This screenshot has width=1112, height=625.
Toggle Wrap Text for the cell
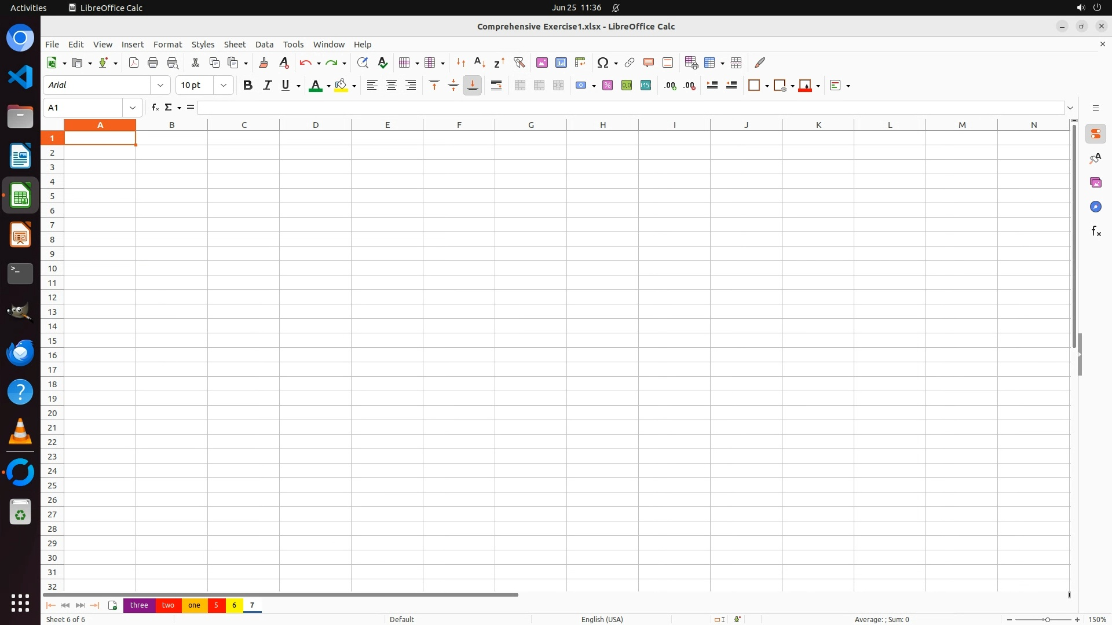click(496, 86)
